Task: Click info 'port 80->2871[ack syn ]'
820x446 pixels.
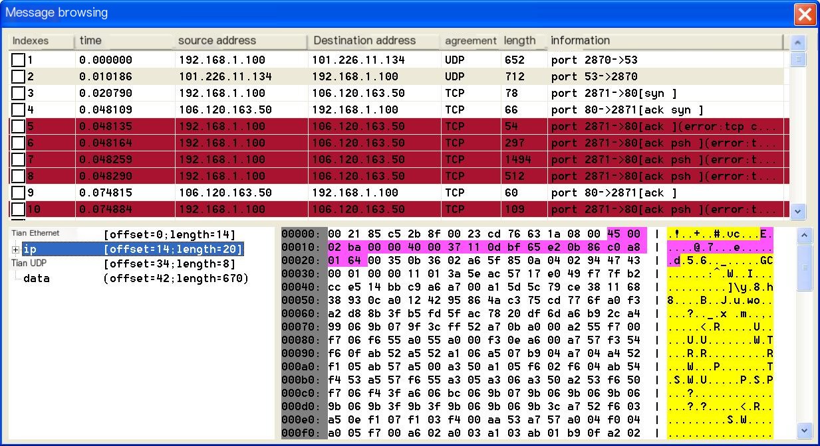Action: click(627, 110)
